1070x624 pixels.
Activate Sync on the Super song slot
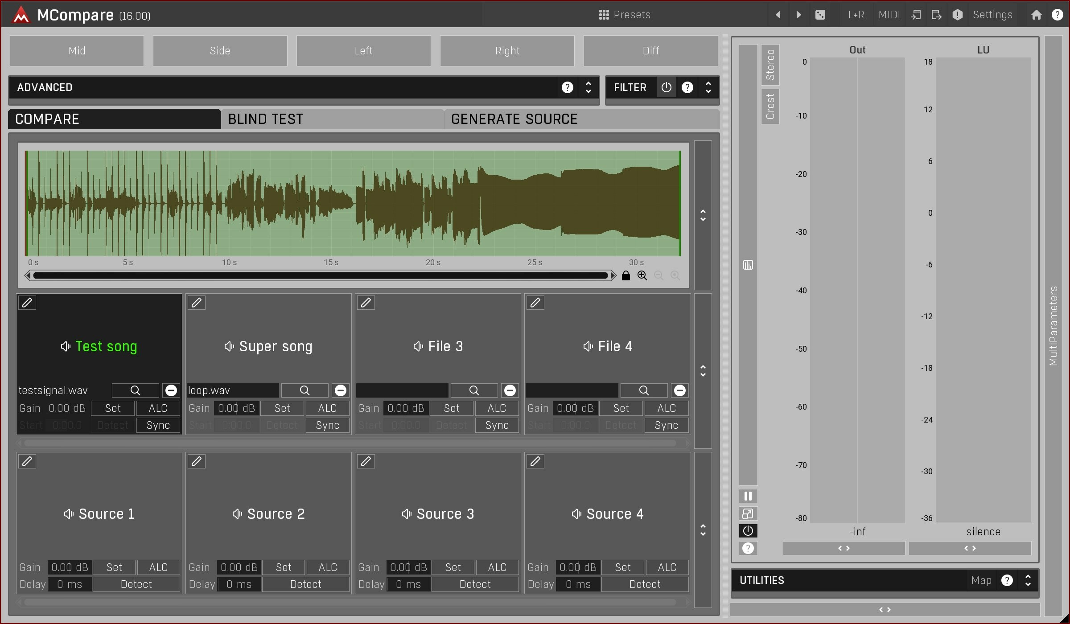(x=328, y=425)
